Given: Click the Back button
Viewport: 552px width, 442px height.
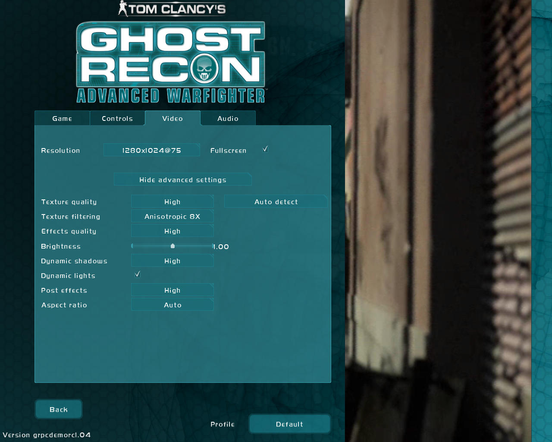Looking at the screenshot, I should (x=59, y=409).
